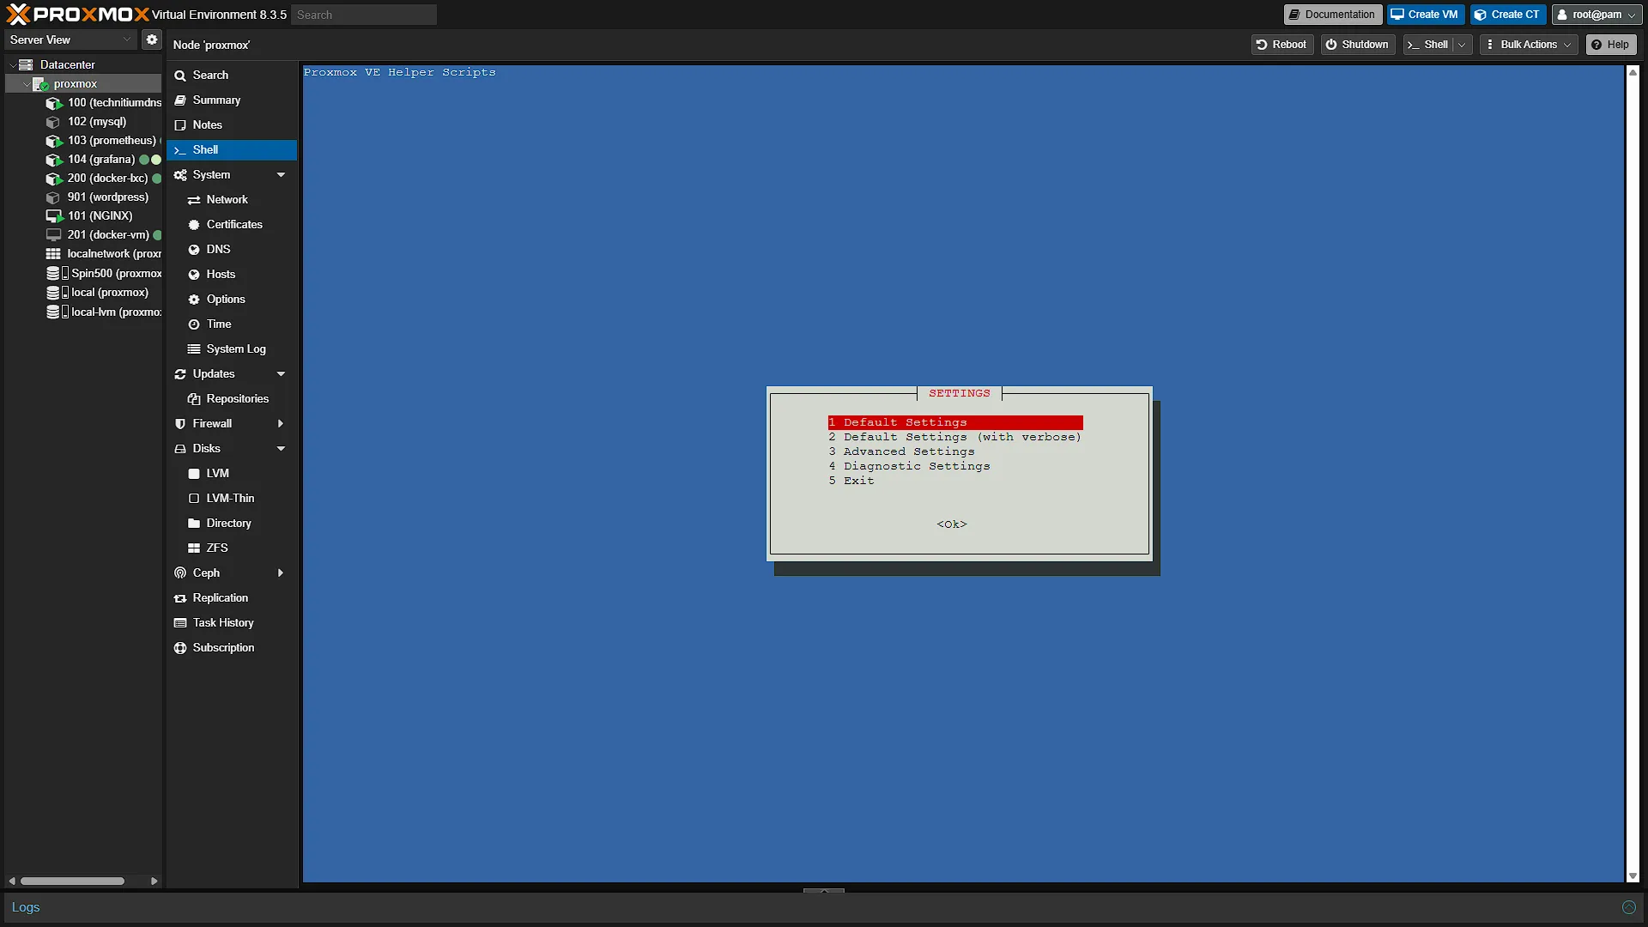This screenshot has width=1648, height=927.
Task: Click the Proxmox logo
Action: pos(77,15)
